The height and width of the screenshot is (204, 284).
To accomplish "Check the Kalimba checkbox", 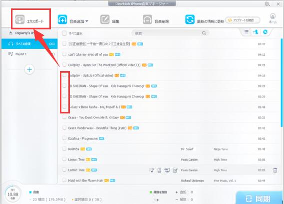I will pos(64,149).
